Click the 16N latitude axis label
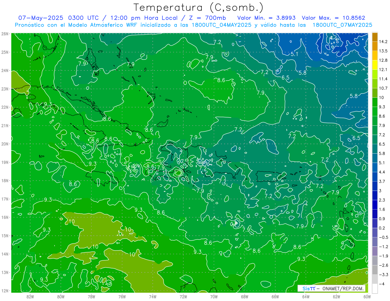The image size is (390, 301). point(5,217)
